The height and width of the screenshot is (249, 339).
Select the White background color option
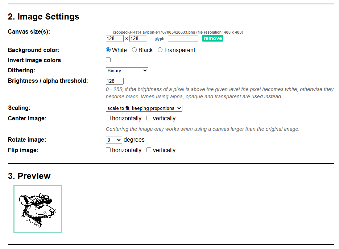[108, 50]
